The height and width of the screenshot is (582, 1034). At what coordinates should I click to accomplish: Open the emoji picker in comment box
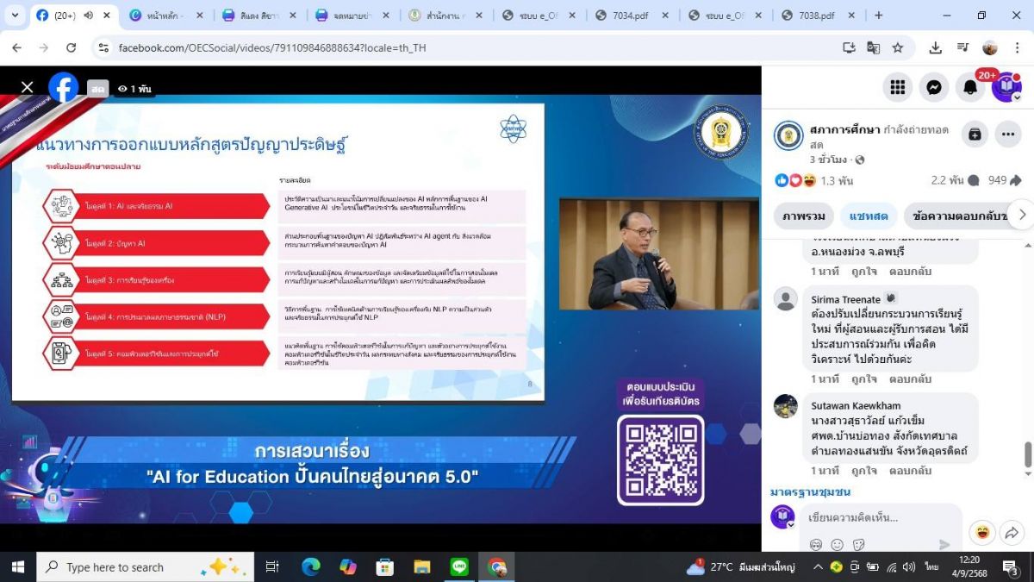click(x=837, y=545)
